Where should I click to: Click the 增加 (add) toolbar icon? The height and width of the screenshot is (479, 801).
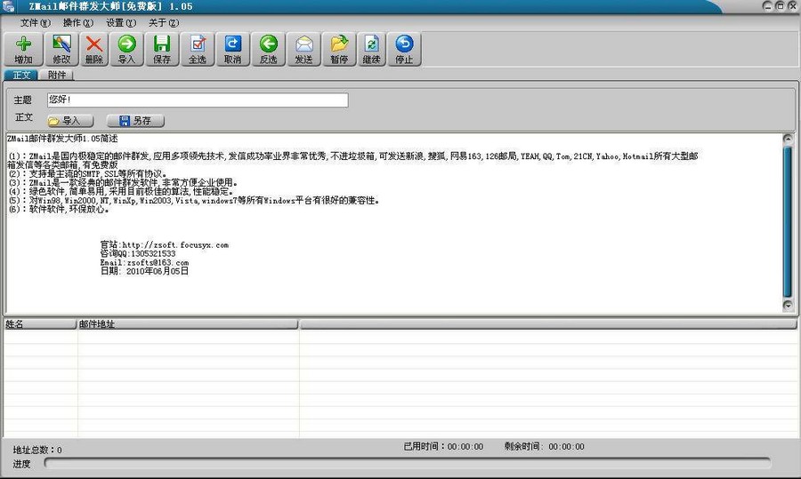(23, 49)
